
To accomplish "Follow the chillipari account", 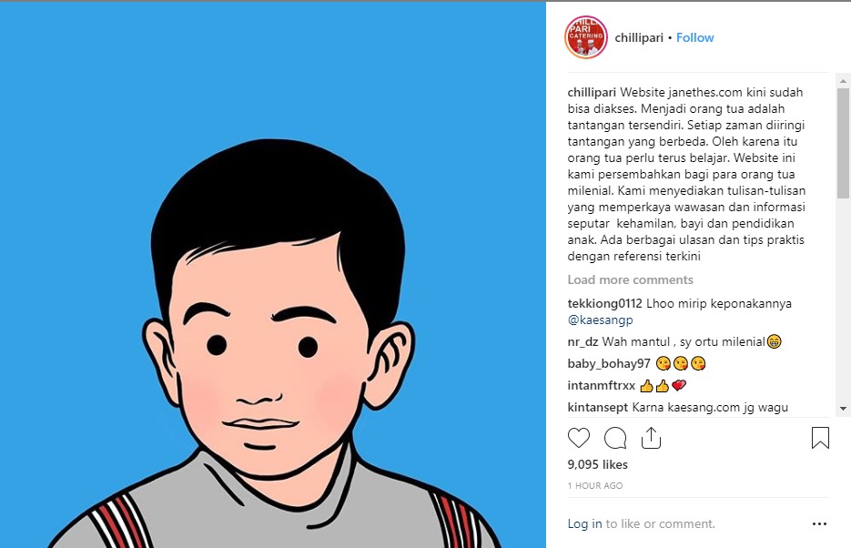I will click(694, 37).
